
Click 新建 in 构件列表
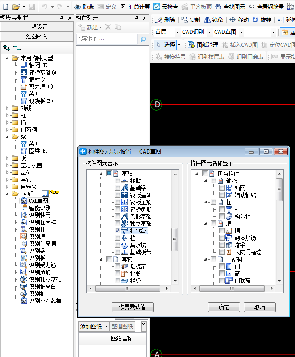(x=90, y=27)
